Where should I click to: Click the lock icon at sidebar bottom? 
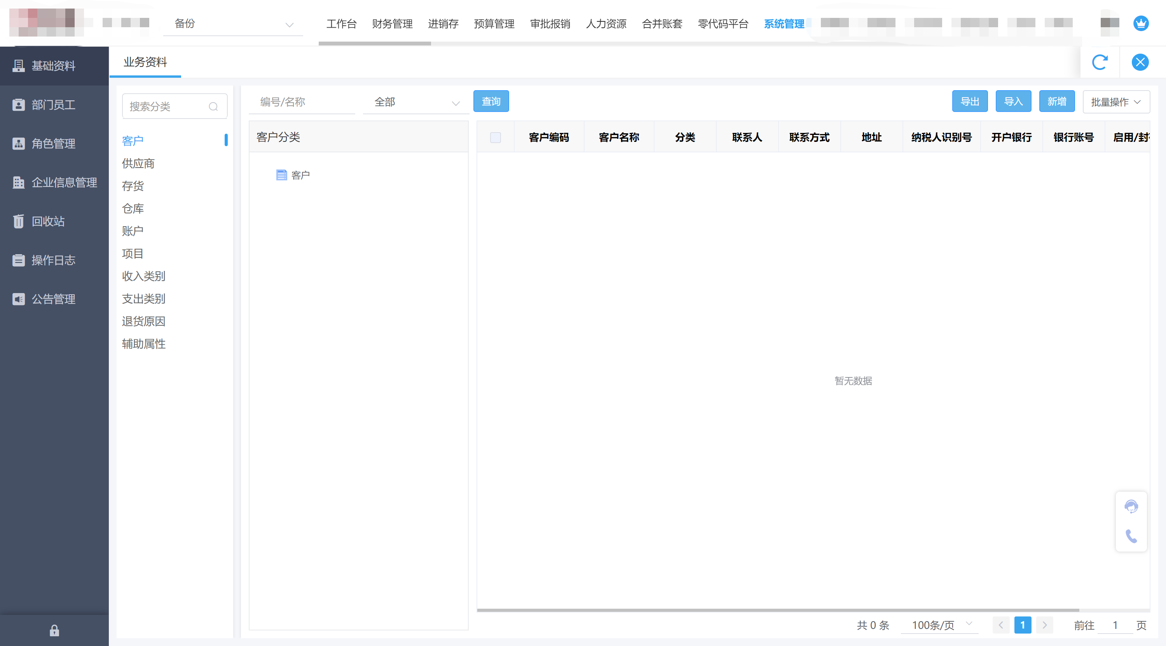tap(54, 630)
